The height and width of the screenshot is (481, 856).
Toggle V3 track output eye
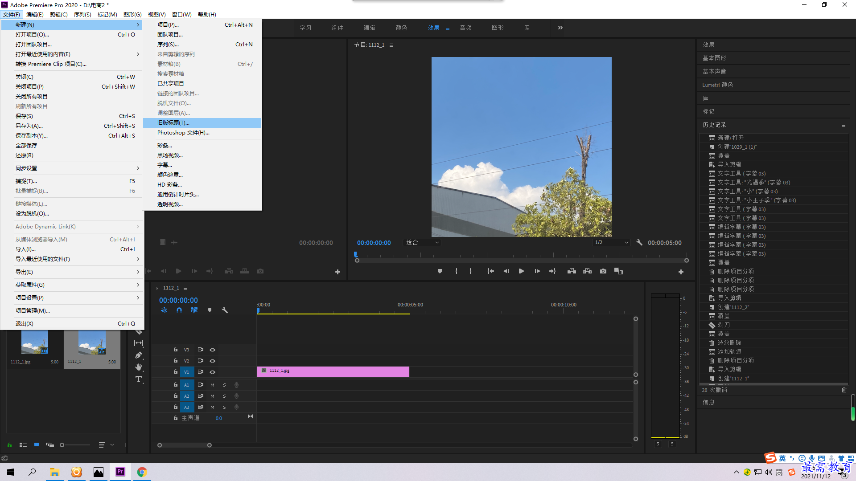click(x=213, y=350)
